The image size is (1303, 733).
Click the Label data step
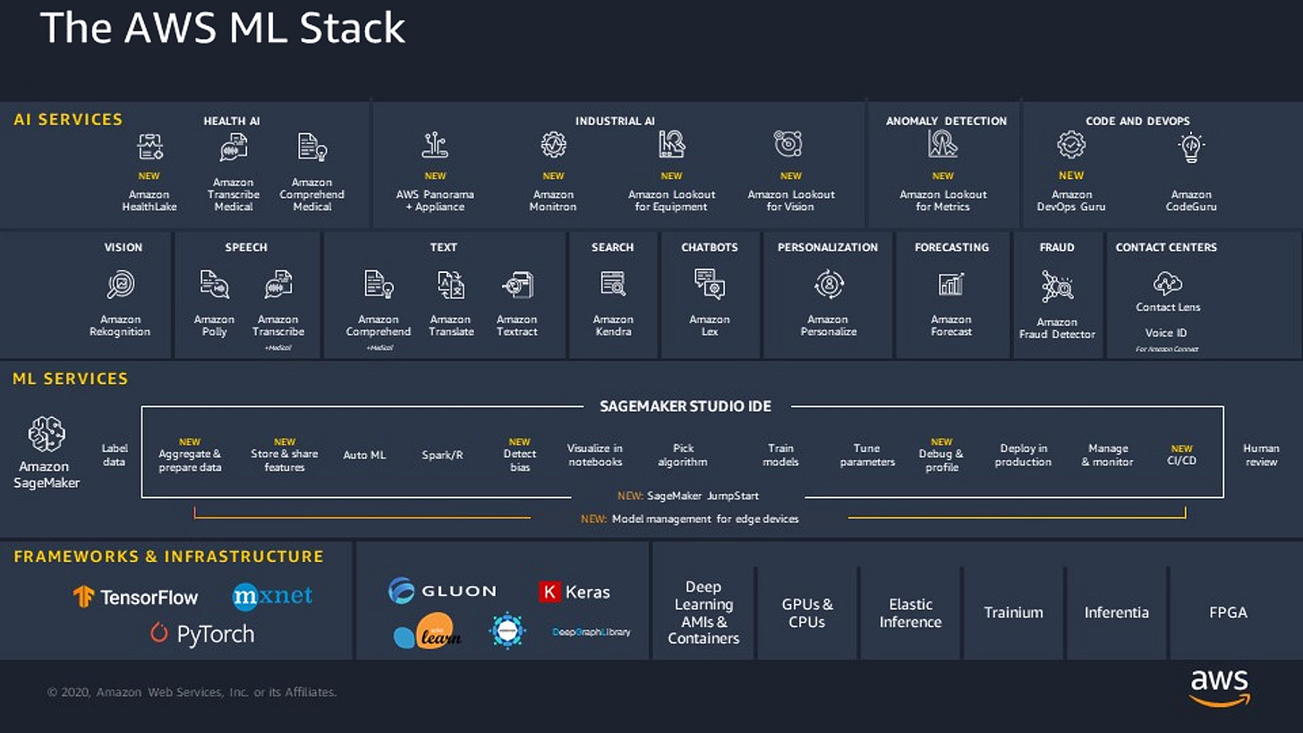pos(115,455)
